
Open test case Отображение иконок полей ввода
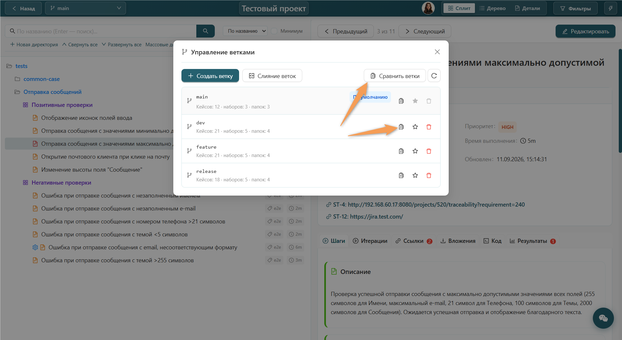click(x=86, y=118)
